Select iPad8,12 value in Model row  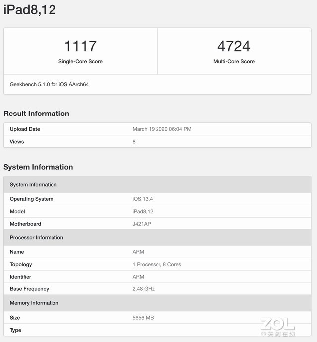(143, 211)
